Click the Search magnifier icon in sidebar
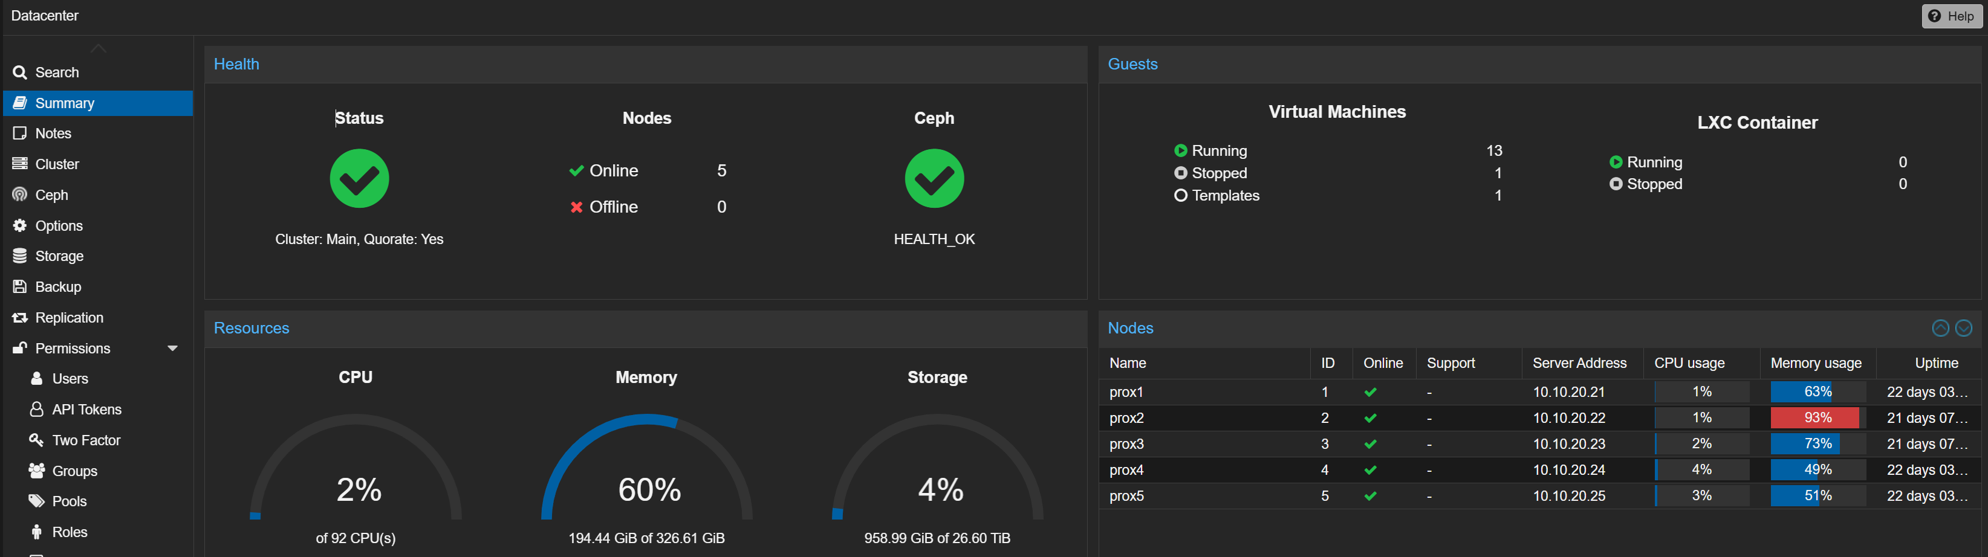 click(20, 72)
